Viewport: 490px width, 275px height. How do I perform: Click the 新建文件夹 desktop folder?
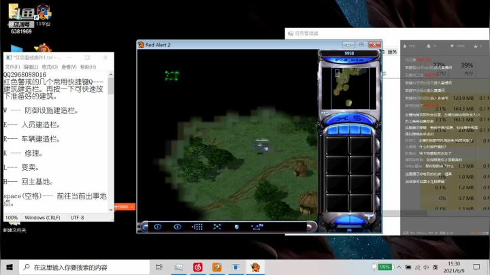(x=14, y=227)
